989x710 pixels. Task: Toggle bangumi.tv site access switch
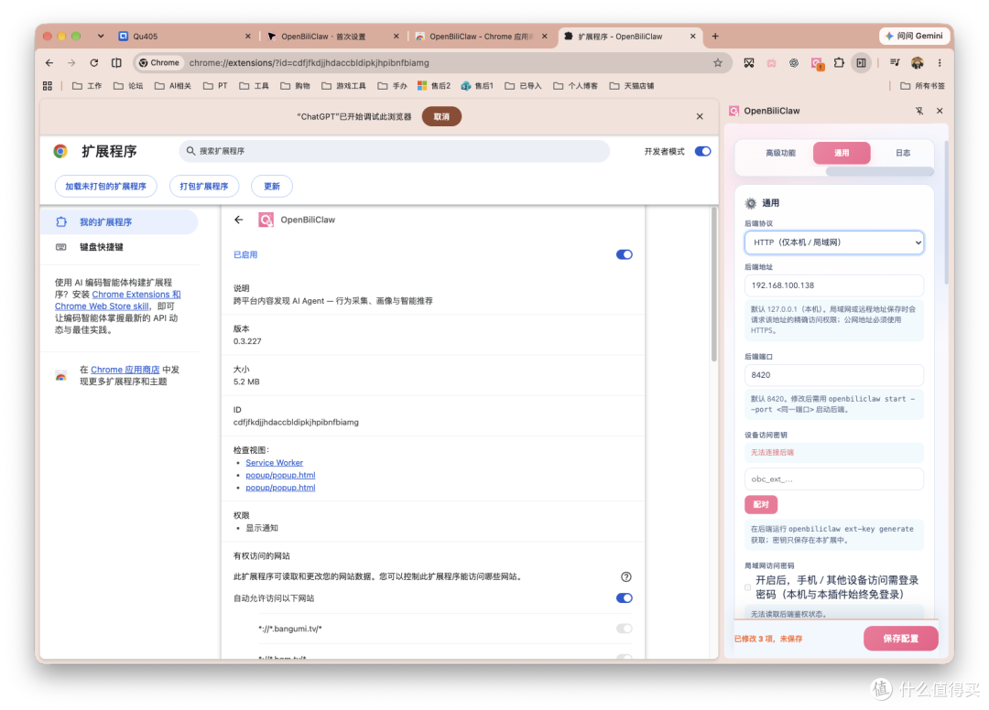coord(624,628)
